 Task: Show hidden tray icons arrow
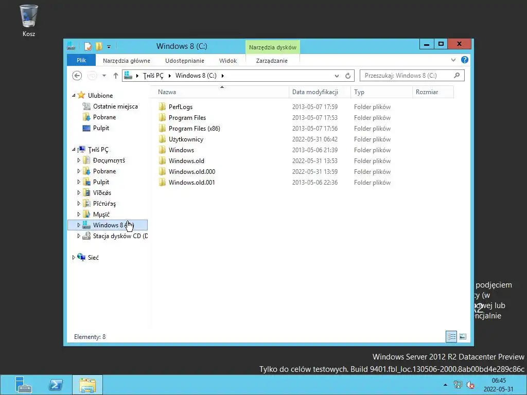(x=445, y=385)
